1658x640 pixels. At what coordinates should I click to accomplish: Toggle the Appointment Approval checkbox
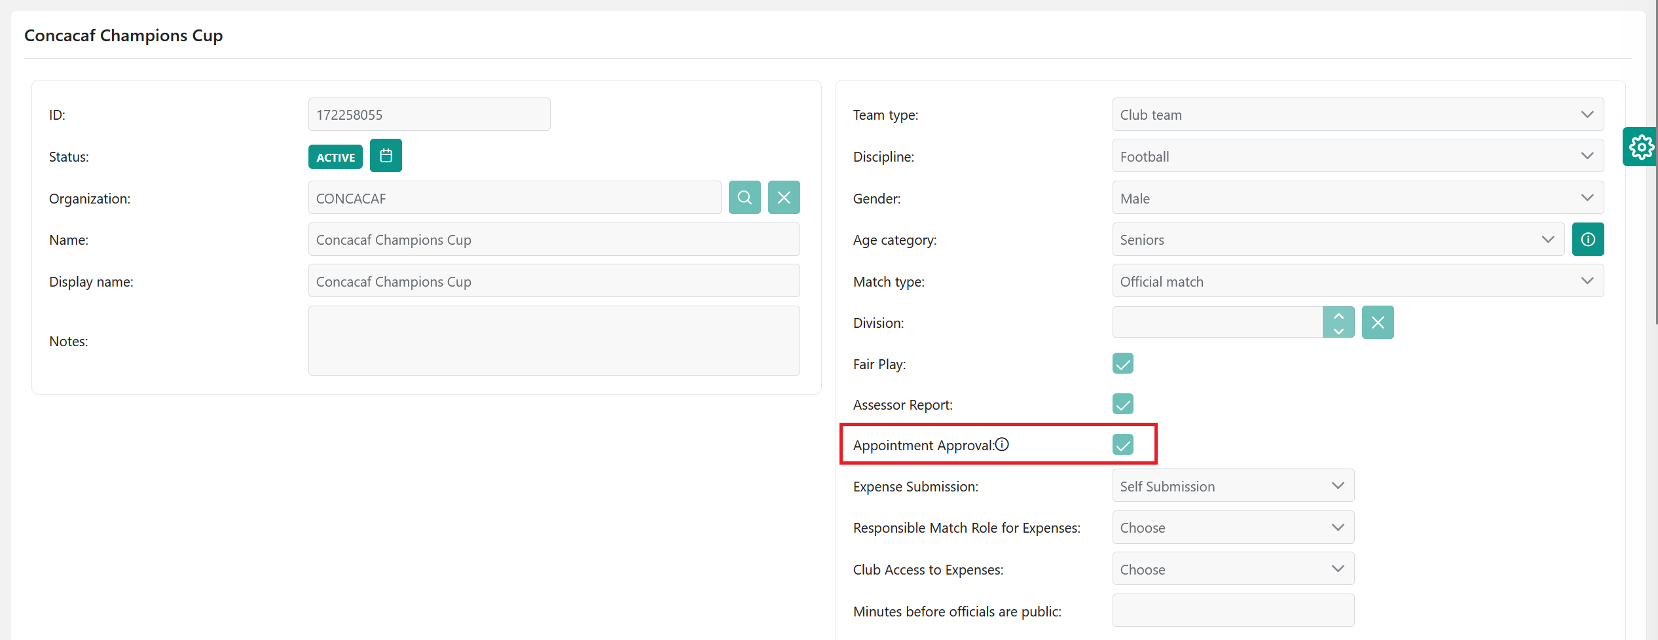[x=1122, y=445]
